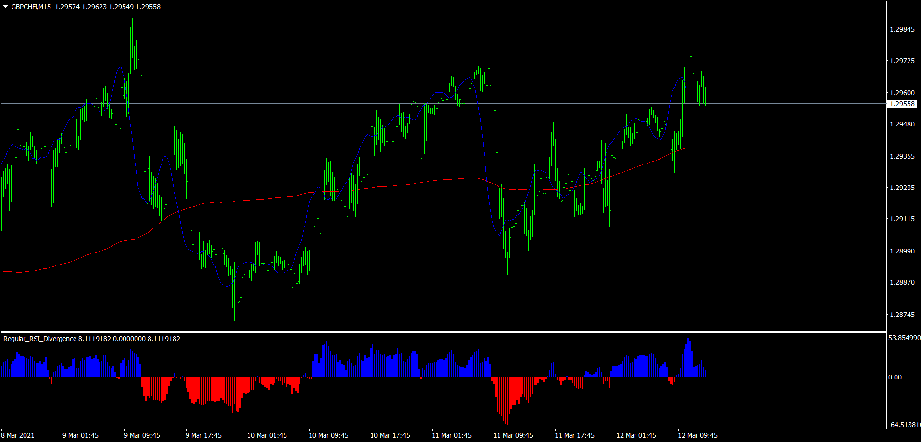921x442 pixels.
Task: Click the highest candle wick on 9 Mar
Action: 132,22
